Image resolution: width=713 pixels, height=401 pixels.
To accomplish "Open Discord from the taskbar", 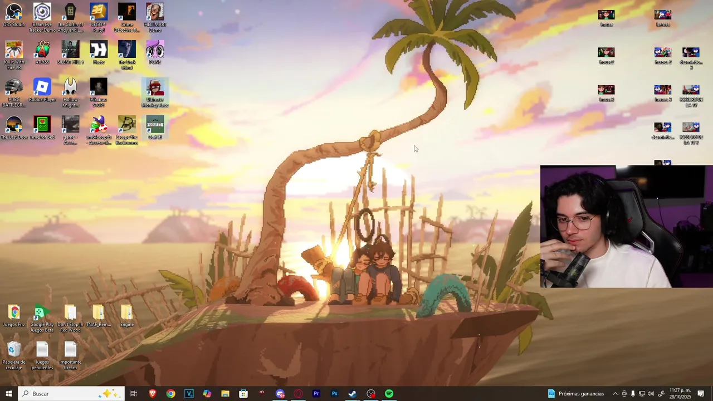I will pyautogui.click(x=280, y=394).
